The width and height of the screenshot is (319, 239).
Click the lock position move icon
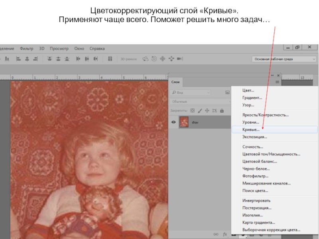[x=207, y=111]
